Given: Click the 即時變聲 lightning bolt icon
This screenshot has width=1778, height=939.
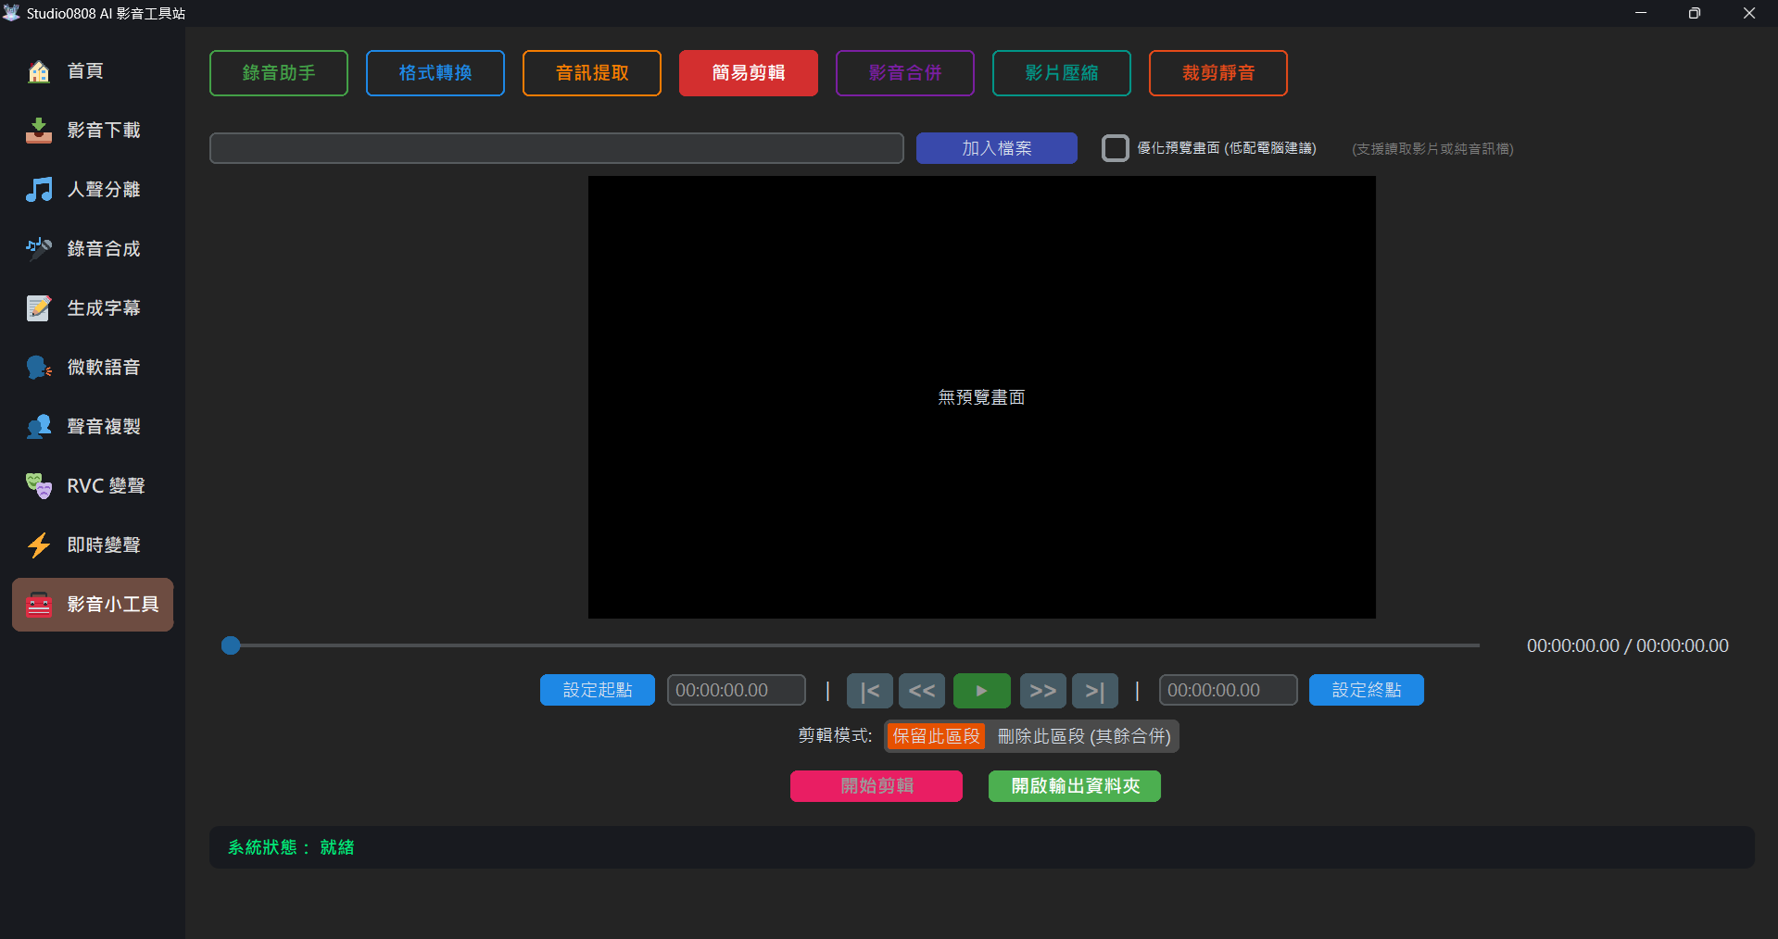Looking at the screenshot, I should pyautogui.click(x=39, y=545).
